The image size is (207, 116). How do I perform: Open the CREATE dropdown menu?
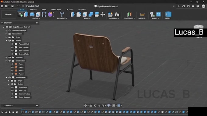[36, 18]
